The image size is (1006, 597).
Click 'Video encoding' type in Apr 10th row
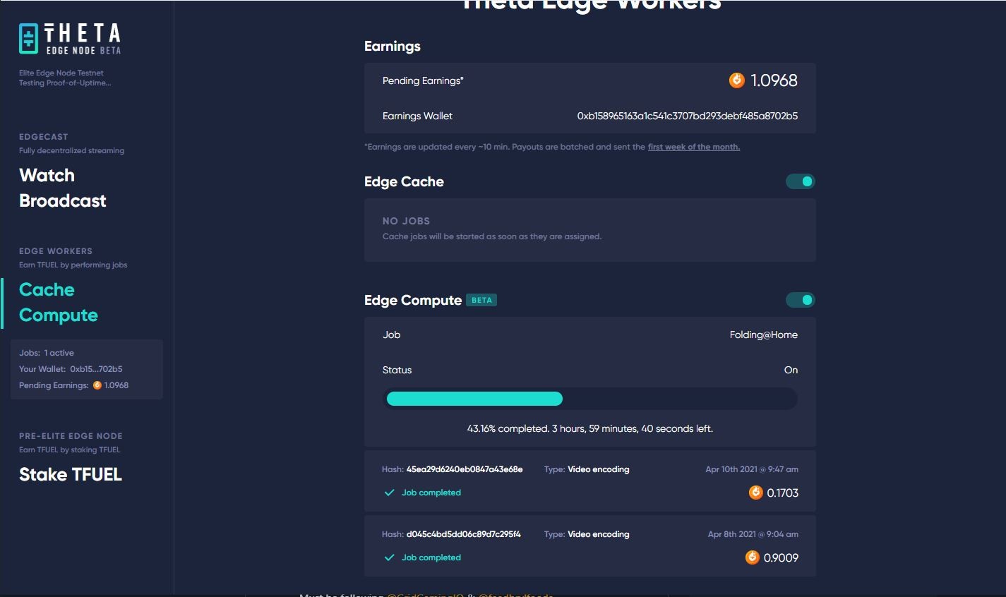(599, 469)
